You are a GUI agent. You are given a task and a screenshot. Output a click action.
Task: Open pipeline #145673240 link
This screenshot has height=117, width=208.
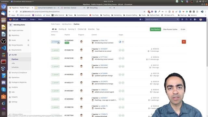coord(69,58)
